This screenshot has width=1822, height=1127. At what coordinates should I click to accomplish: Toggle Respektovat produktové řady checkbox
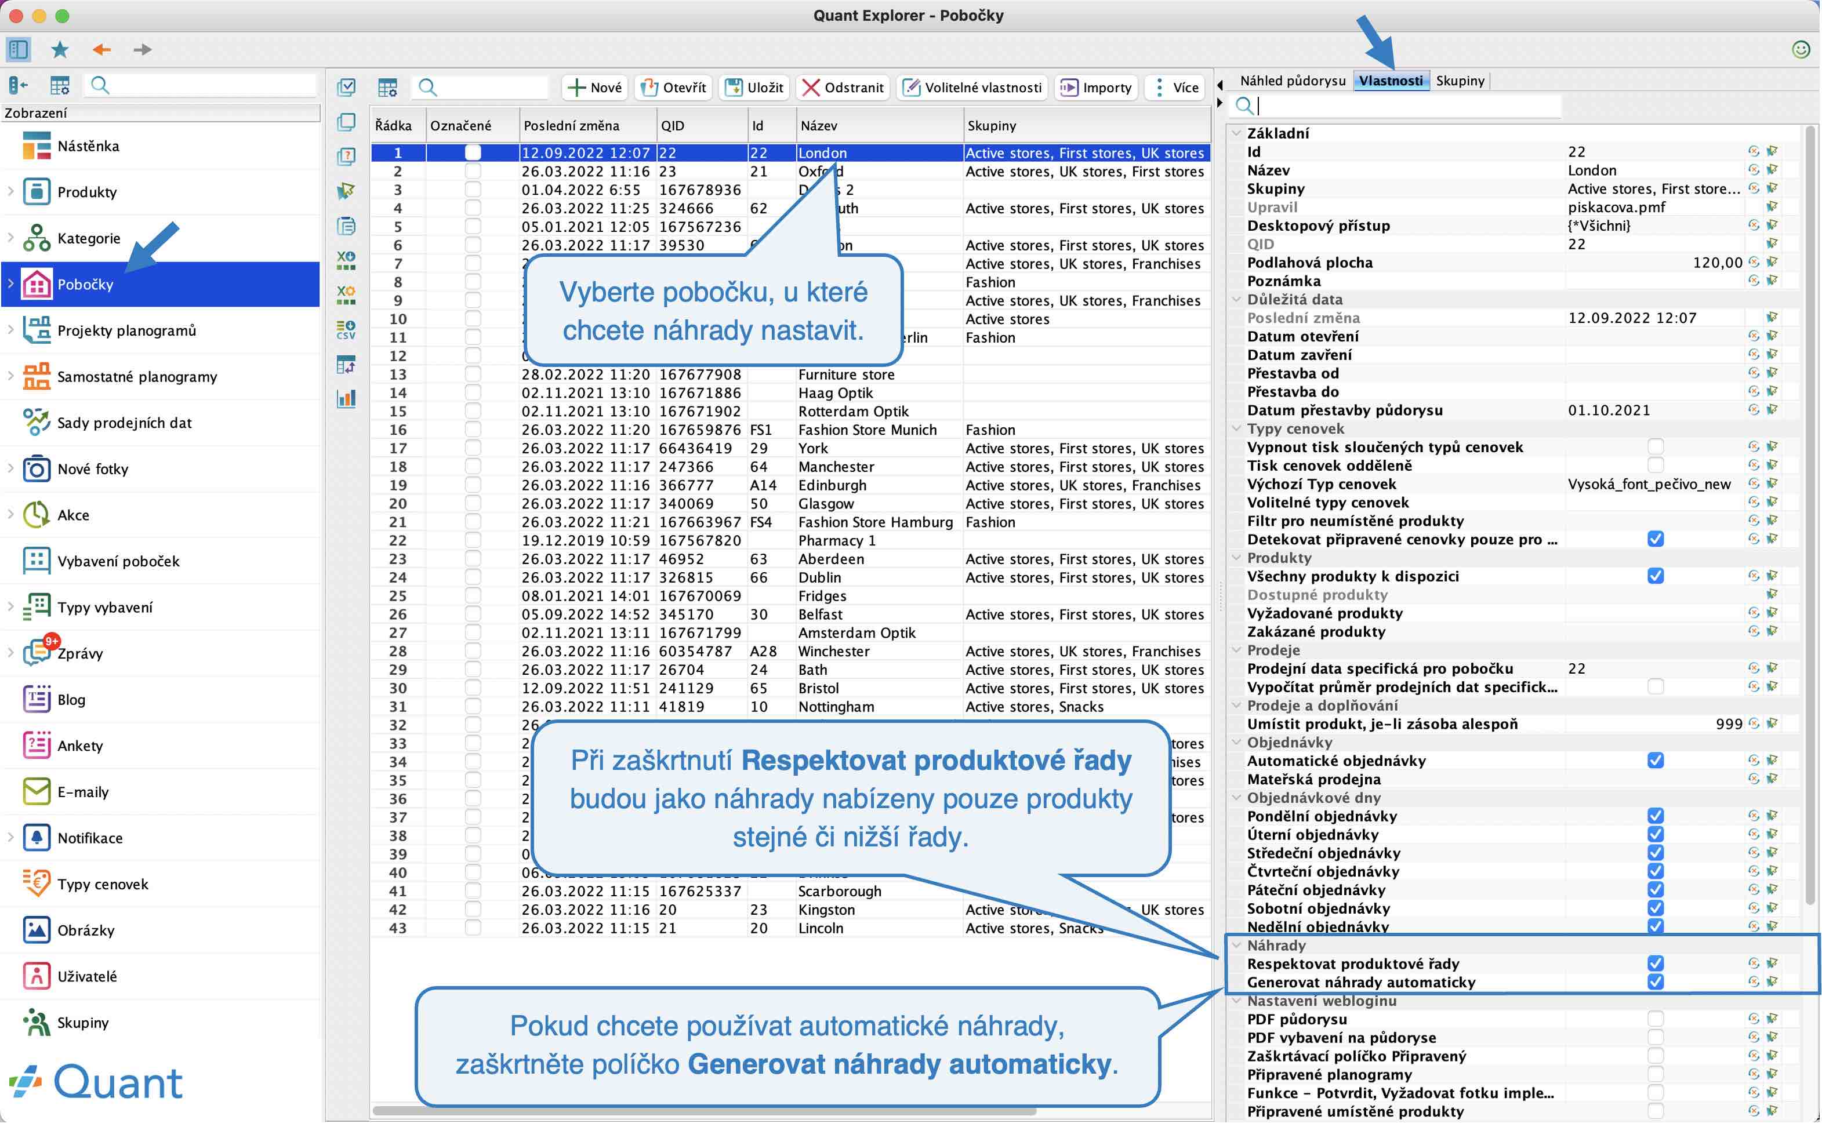pyautogui.click(x=1655, y=965)
